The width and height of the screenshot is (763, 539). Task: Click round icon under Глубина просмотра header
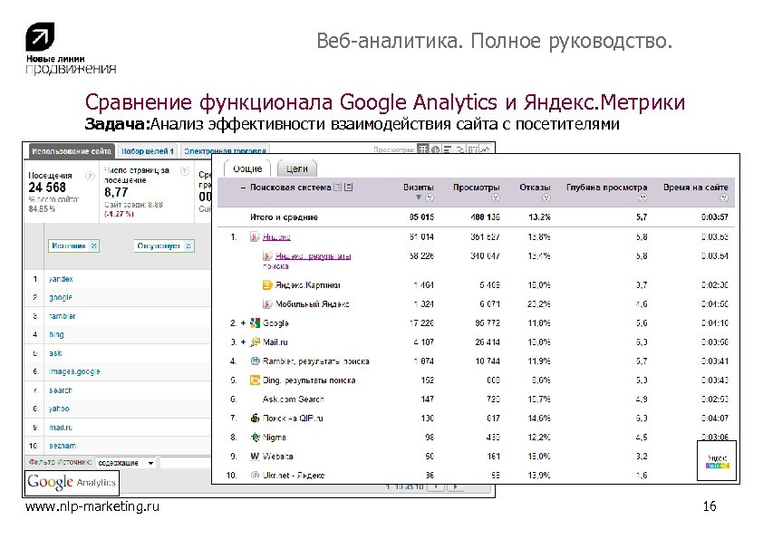click(x=642, y=197)
